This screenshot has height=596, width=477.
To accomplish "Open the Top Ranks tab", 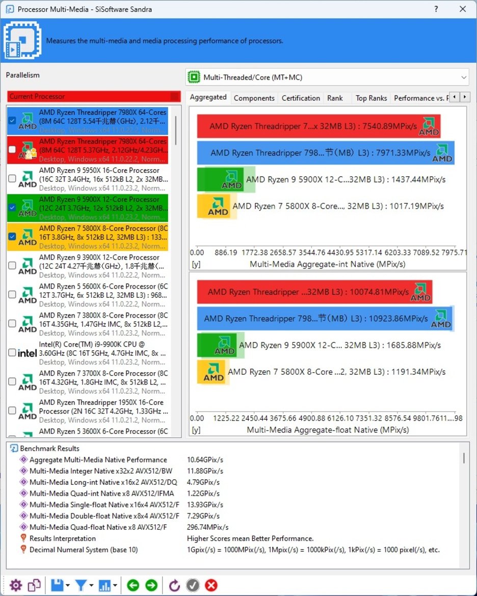I will coord(372,98).
